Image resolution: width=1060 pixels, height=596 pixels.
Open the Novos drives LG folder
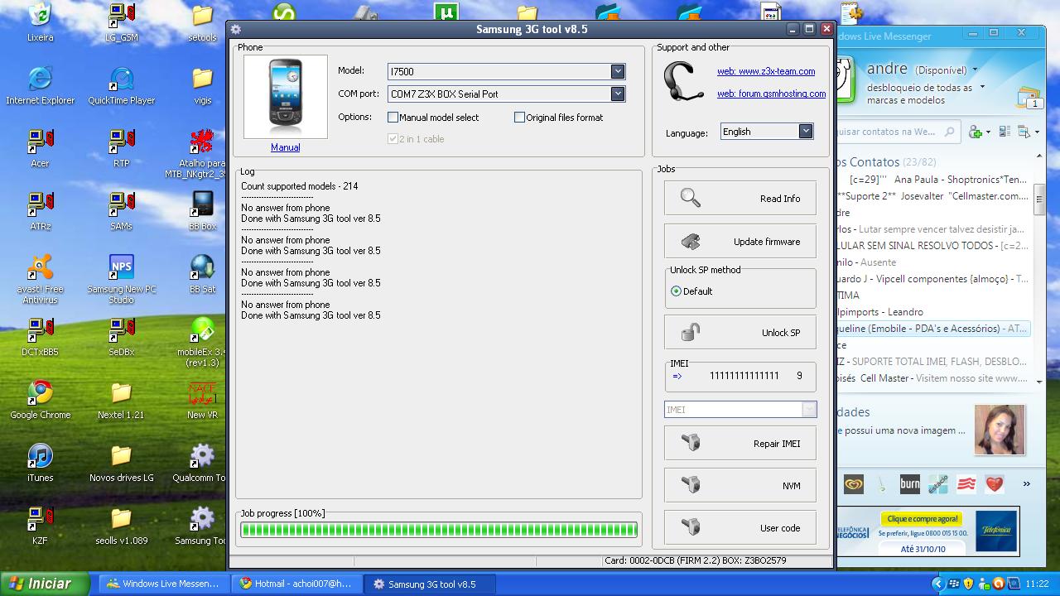[121, 463]
